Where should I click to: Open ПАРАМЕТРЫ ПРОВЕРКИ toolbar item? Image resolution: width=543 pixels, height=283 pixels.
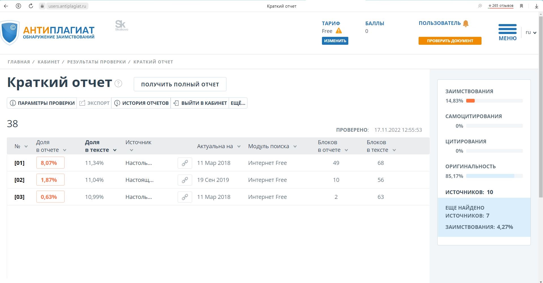coord(42,103)
